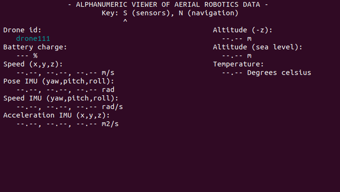Click the Pose IMU (yaw,pitch,roll) label
The height and width of the screenshot is (192, 340).
click(58, 81)
